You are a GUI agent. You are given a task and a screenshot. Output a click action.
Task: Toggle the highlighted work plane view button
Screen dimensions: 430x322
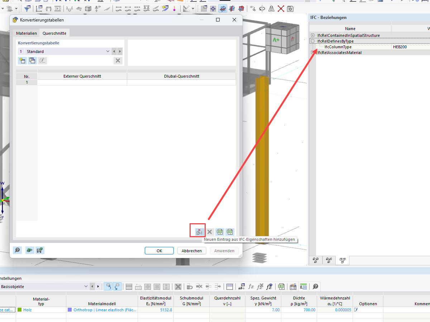pyautogui.click(x=223, y=9)
